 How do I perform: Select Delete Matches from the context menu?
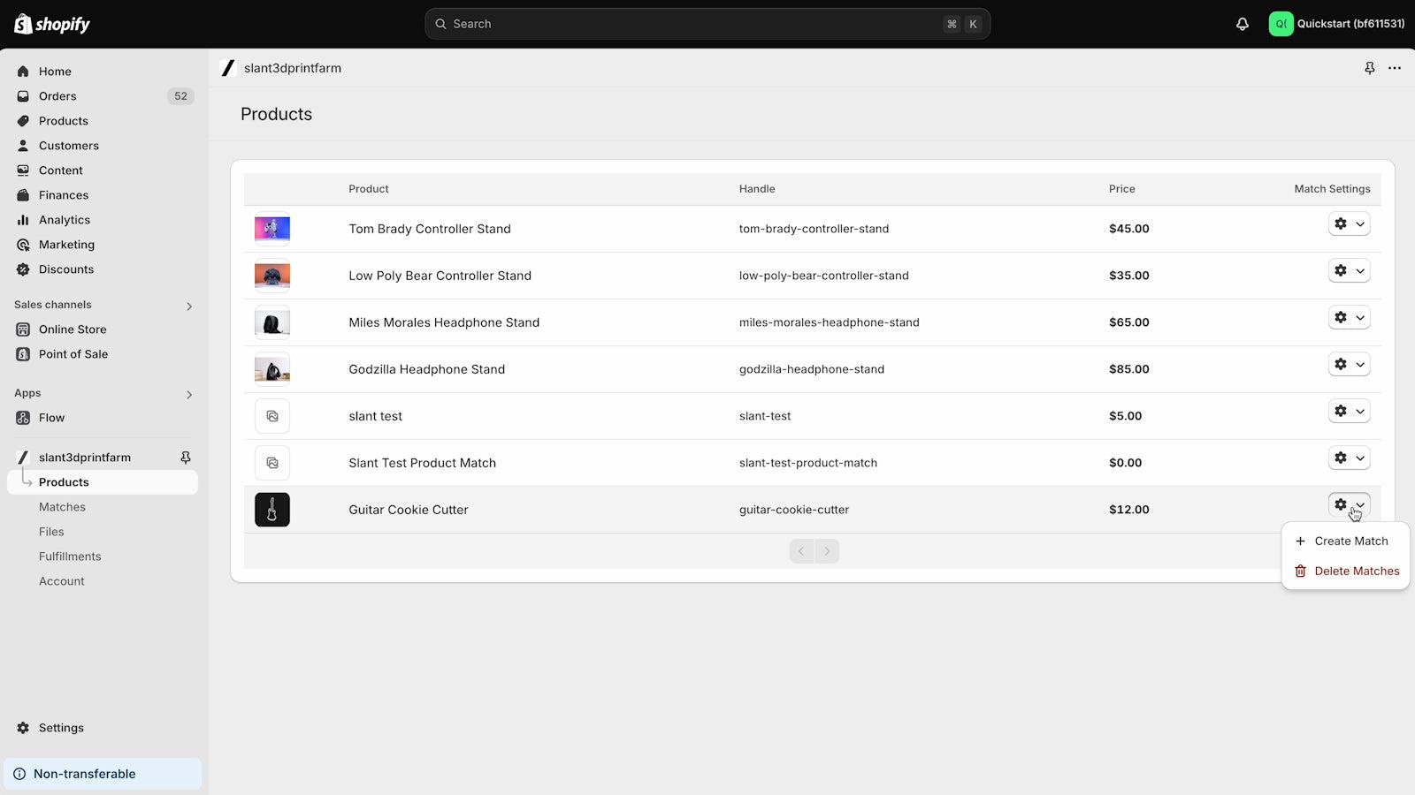pos(1357,571)
